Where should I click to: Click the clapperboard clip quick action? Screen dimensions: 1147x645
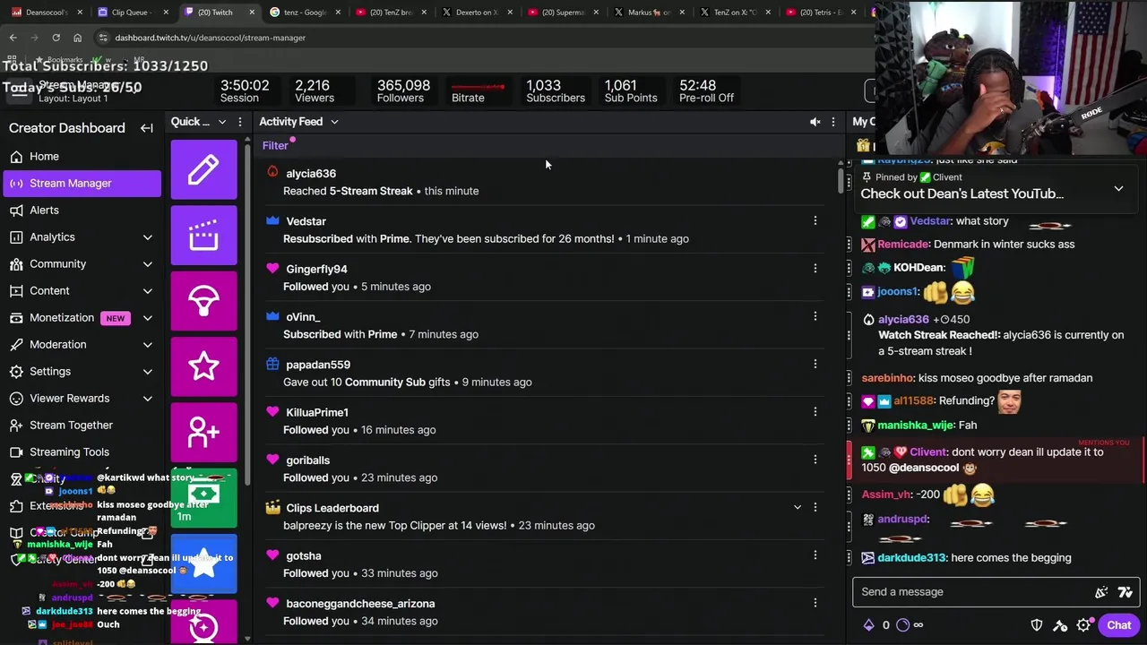[x=203, y=236]
